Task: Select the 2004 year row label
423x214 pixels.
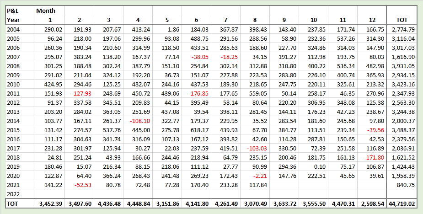Action: pos(14,29)
